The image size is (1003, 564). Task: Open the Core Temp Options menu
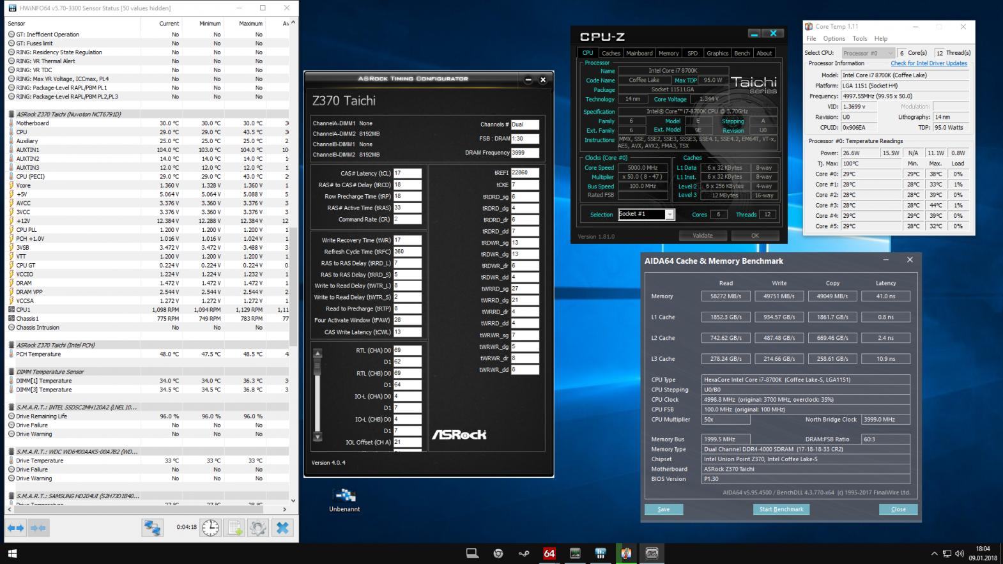[834, 39]
